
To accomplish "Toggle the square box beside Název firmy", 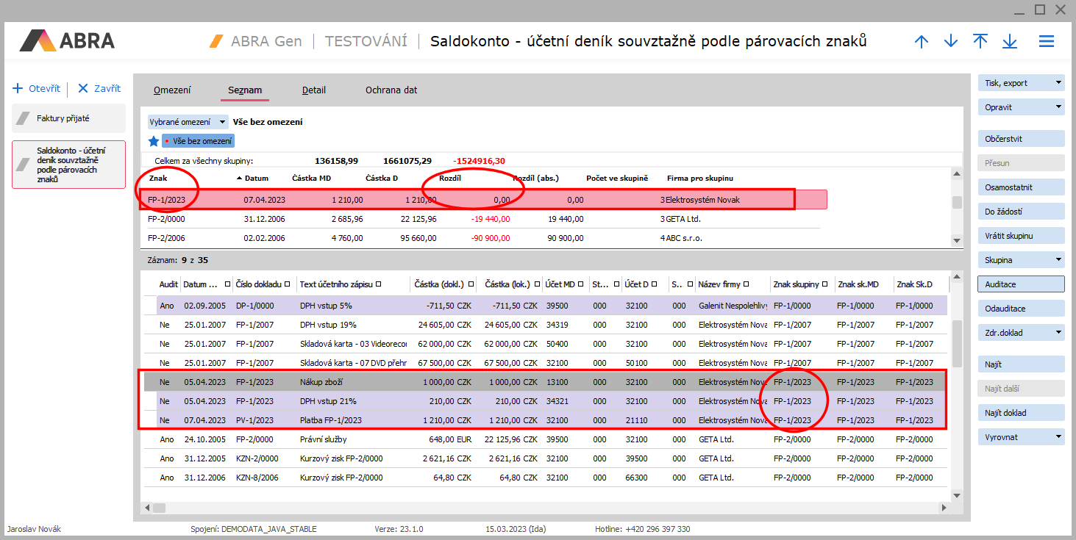I will [747, 284].
